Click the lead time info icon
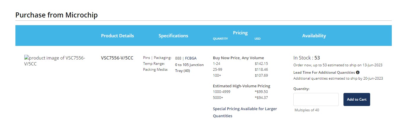 point(358,73)
